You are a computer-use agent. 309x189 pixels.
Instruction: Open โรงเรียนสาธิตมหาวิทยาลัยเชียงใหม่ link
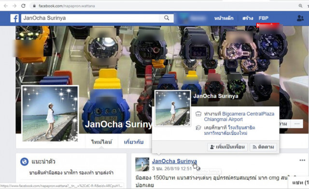[229, 130]
